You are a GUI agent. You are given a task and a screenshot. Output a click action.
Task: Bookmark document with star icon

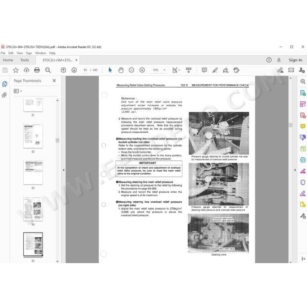point(16,70)
